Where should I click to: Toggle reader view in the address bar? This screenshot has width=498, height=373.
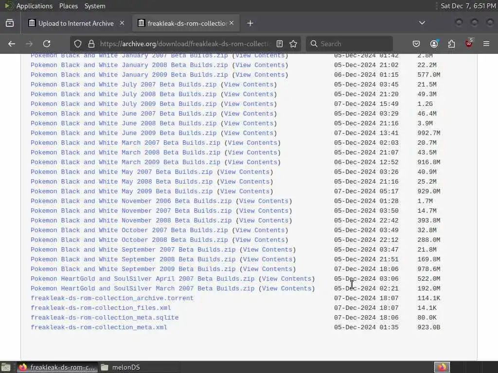coord(280,44)
